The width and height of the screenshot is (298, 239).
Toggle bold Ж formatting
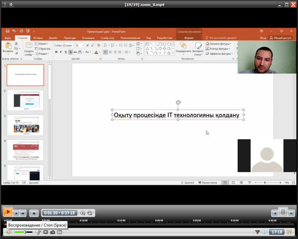point(56,52)
